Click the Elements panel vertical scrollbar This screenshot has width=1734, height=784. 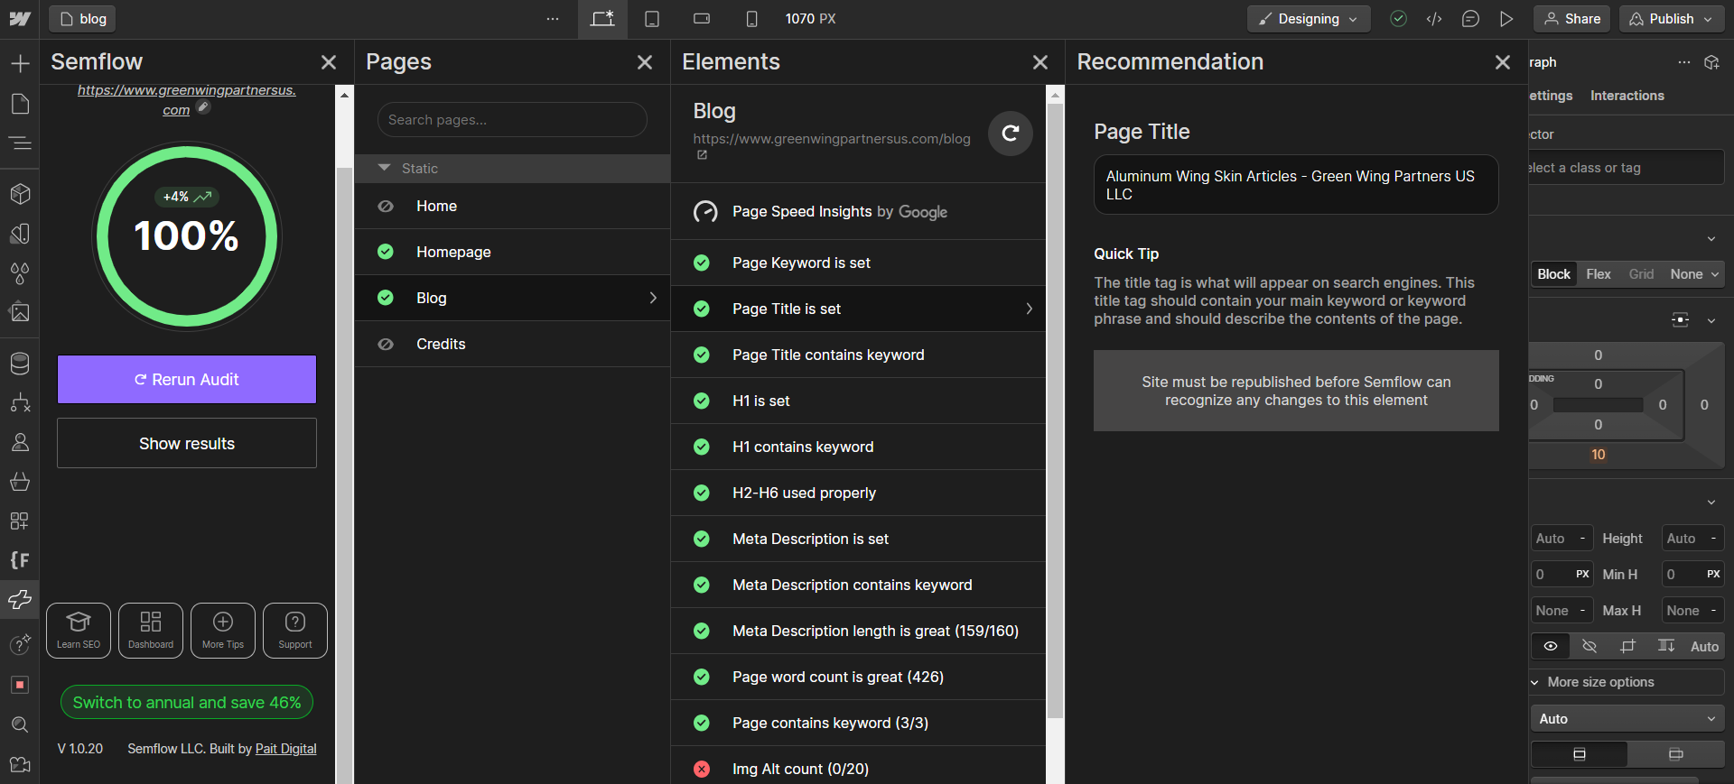[x=1055, y=410]
